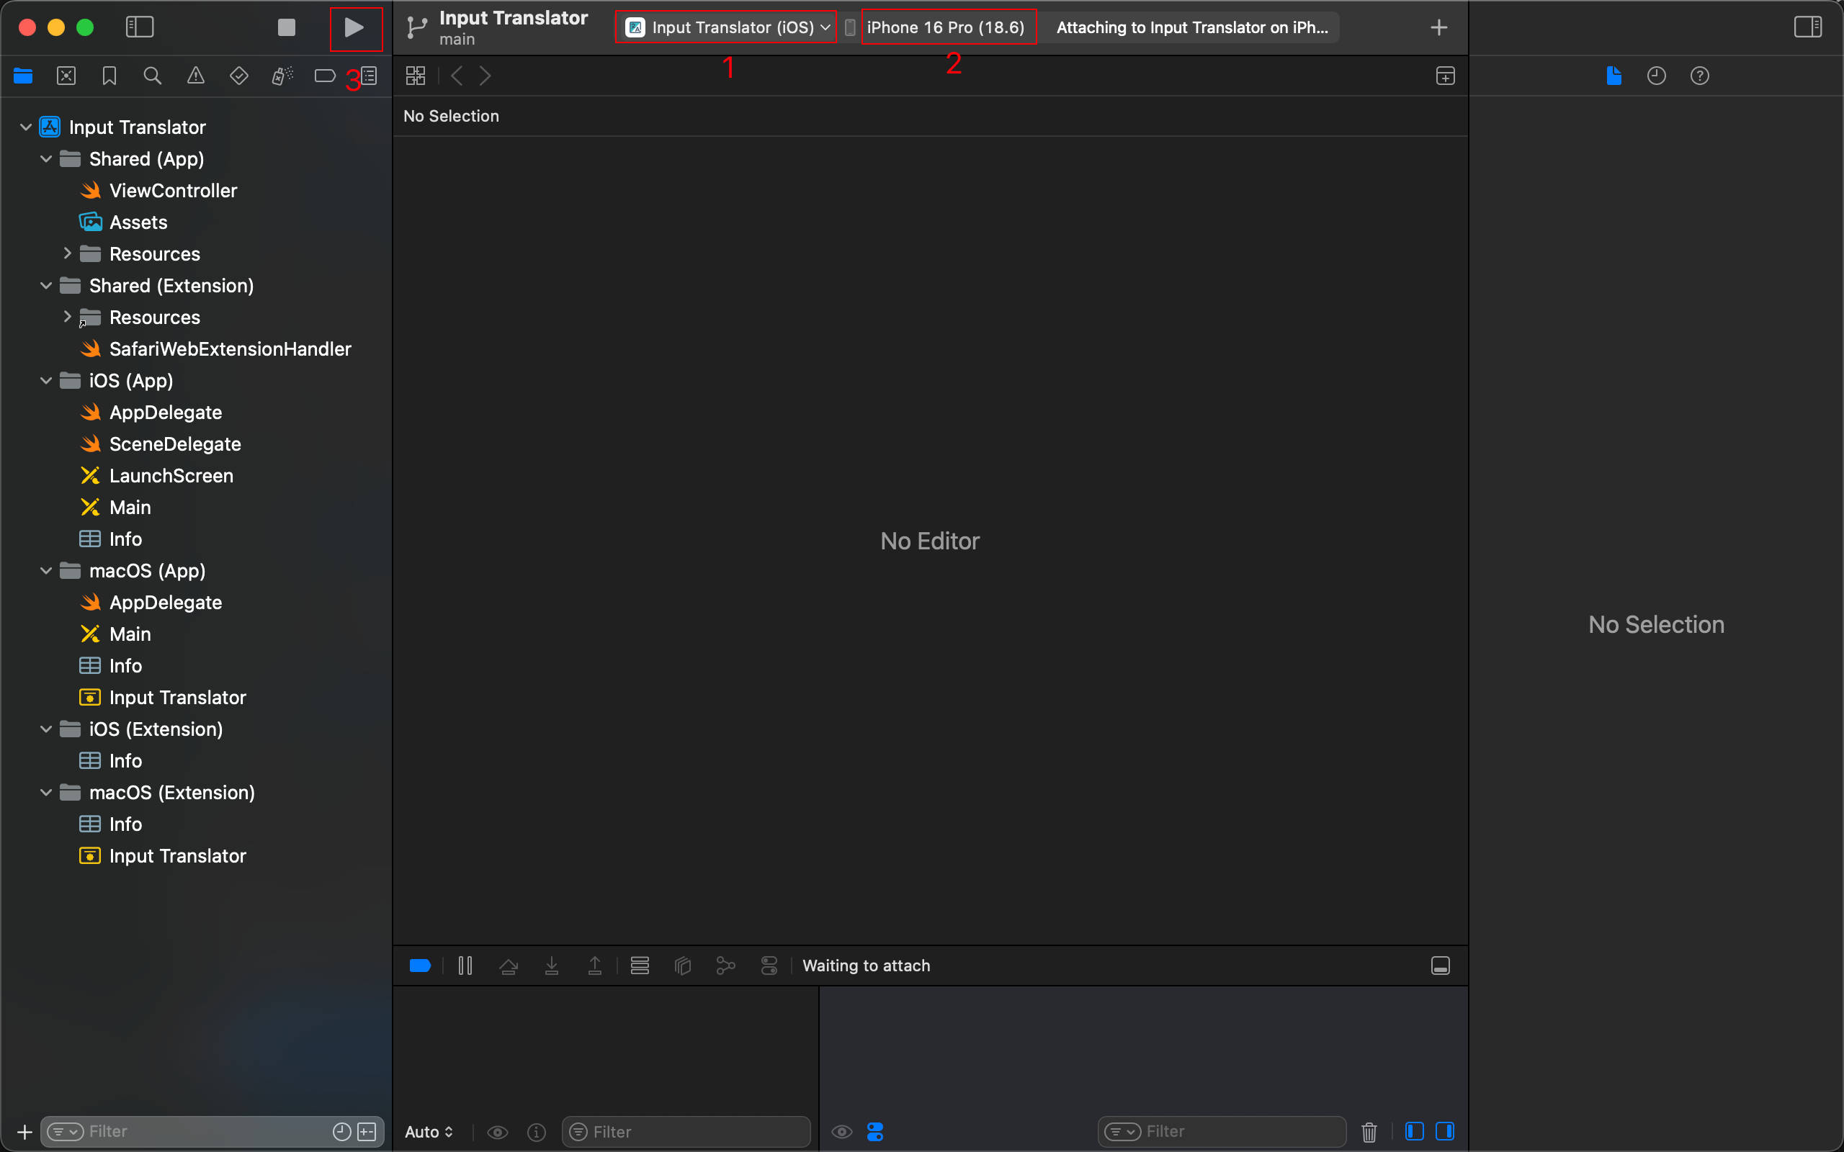
Task: Click the Attaching to Input Translator status
Action: (x=1191, y=27)
